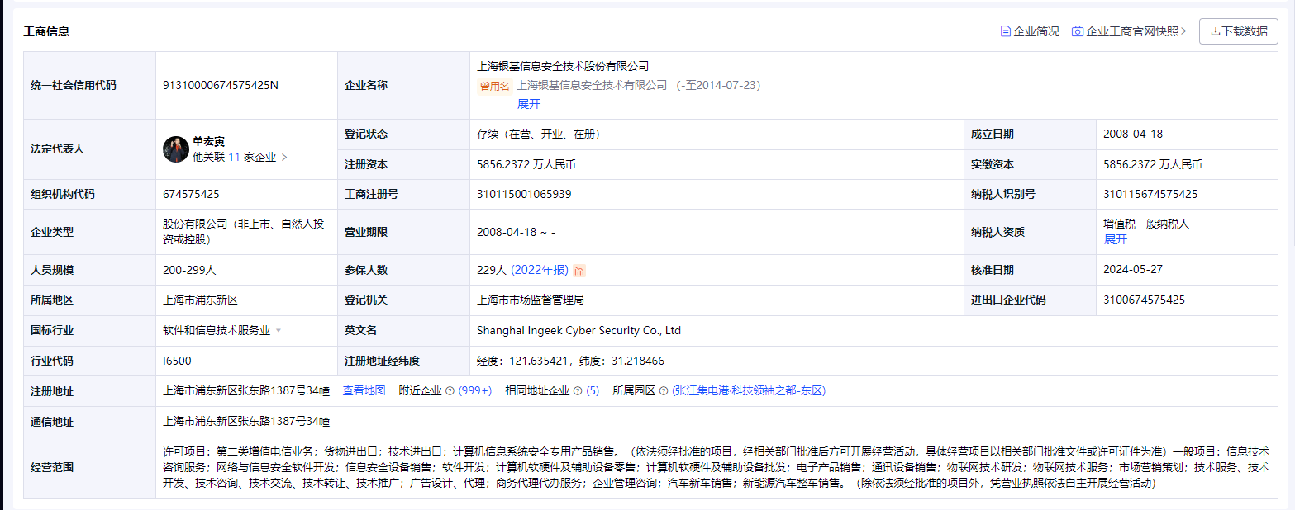1295x510 pixels.
Task: Open the 企业简况 link
Action: click(x=1036, y=31)
